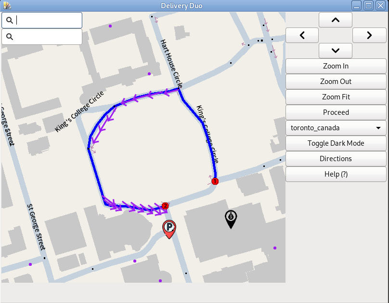Fit map using Zoom Fit
Screen dimensions: 389x303
pos(336,97)
